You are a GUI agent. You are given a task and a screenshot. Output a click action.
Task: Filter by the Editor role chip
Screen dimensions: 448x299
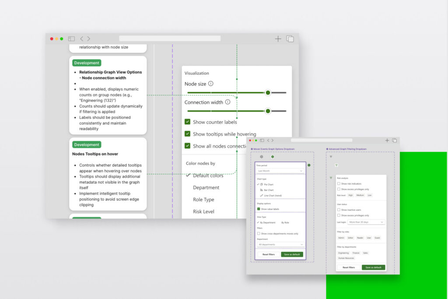[350, 238]
